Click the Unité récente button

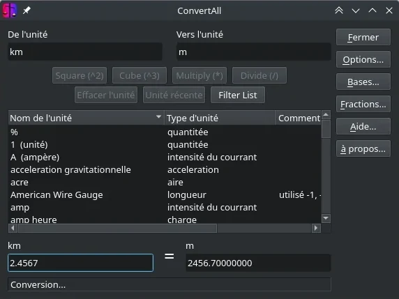(x=174, y=95)
